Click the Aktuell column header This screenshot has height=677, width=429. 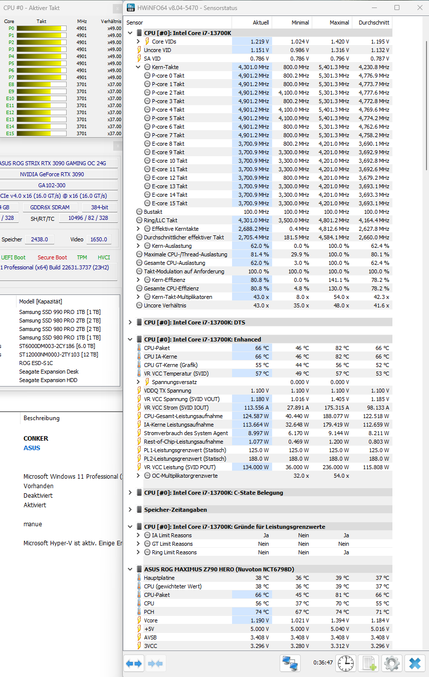252,23
